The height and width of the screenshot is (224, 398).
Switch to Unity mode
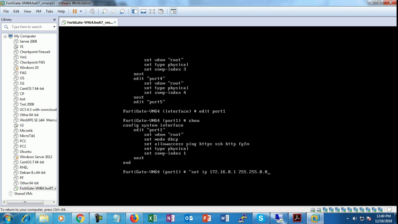[161, 11]
